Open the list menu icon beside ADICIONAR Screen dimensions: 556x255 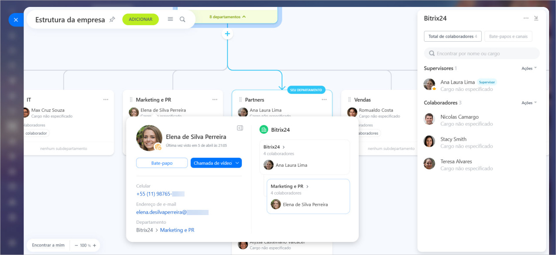click(170, 20)
